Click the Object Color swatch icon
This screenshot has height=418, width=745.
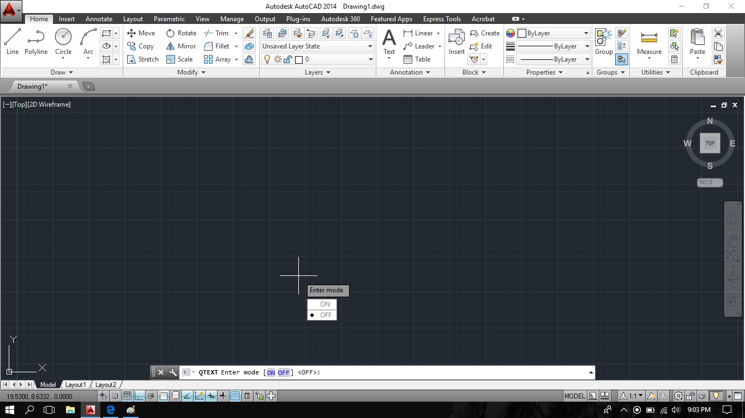510,33
